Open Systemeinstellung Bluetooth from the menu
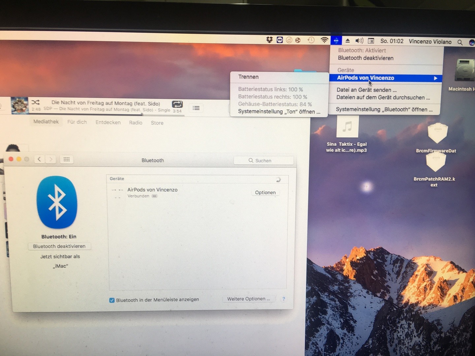This screenshot has width=475, height=356. (x=385, y=109)
